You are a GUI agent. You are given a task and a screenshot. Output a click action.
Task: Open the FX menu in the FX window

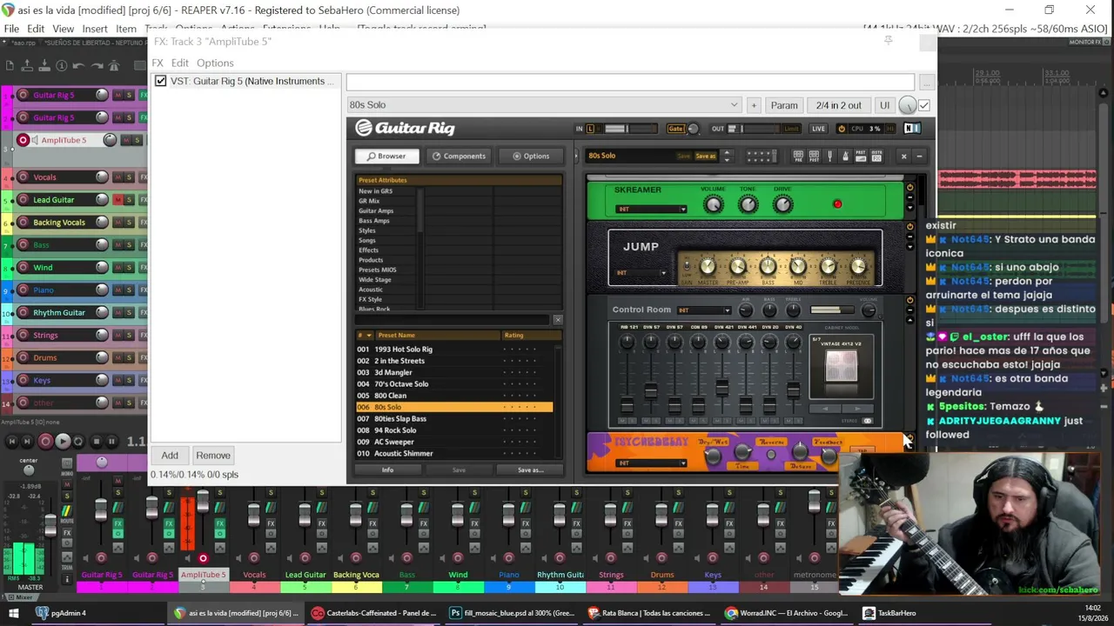(158, 63)
